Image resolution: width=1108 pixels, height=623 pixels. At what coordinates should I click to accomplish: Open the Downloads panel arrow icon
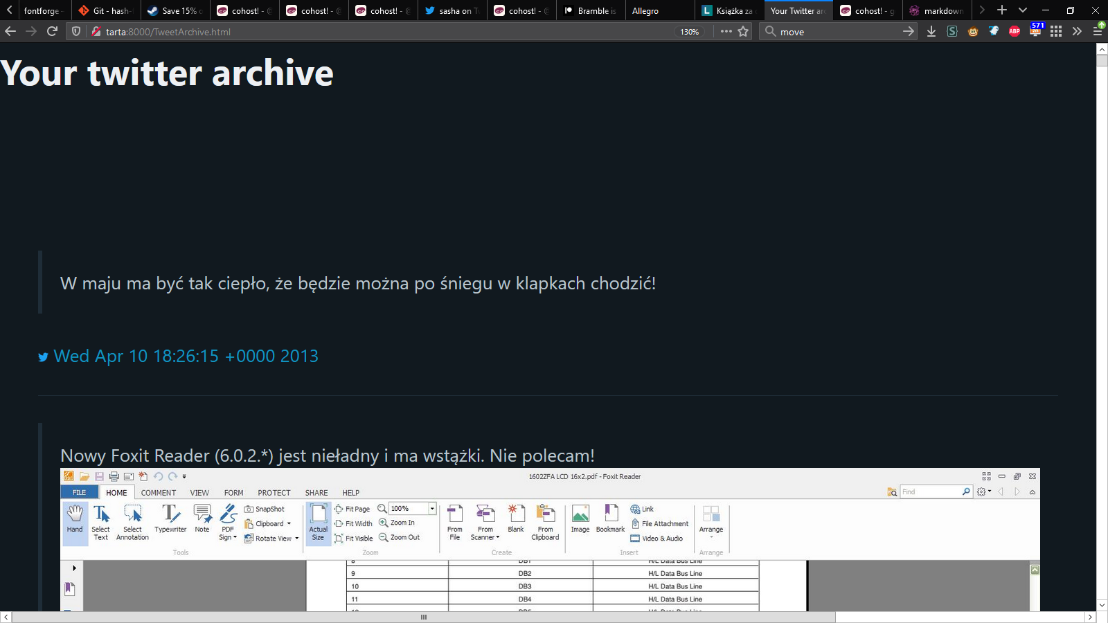(931, 31)
